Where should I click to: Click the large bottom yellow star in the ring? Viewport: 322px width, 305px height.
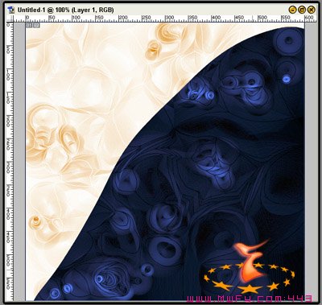click(250, 289)
